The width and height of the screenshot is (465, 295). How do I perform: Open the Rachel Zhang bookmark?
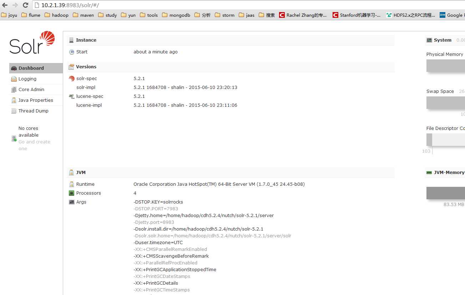coord(303,15)
